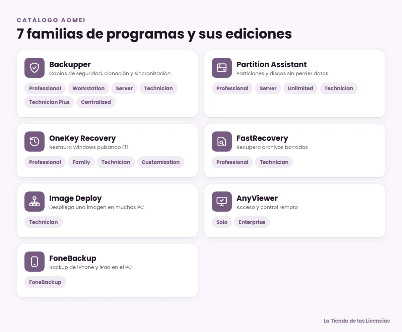
Task: Click 'Restaura Windows pulsando F11' description
Action: point(88,147)
